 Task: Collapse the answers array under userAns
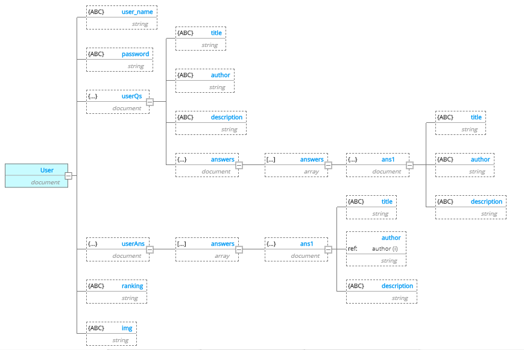click(239, 249)
